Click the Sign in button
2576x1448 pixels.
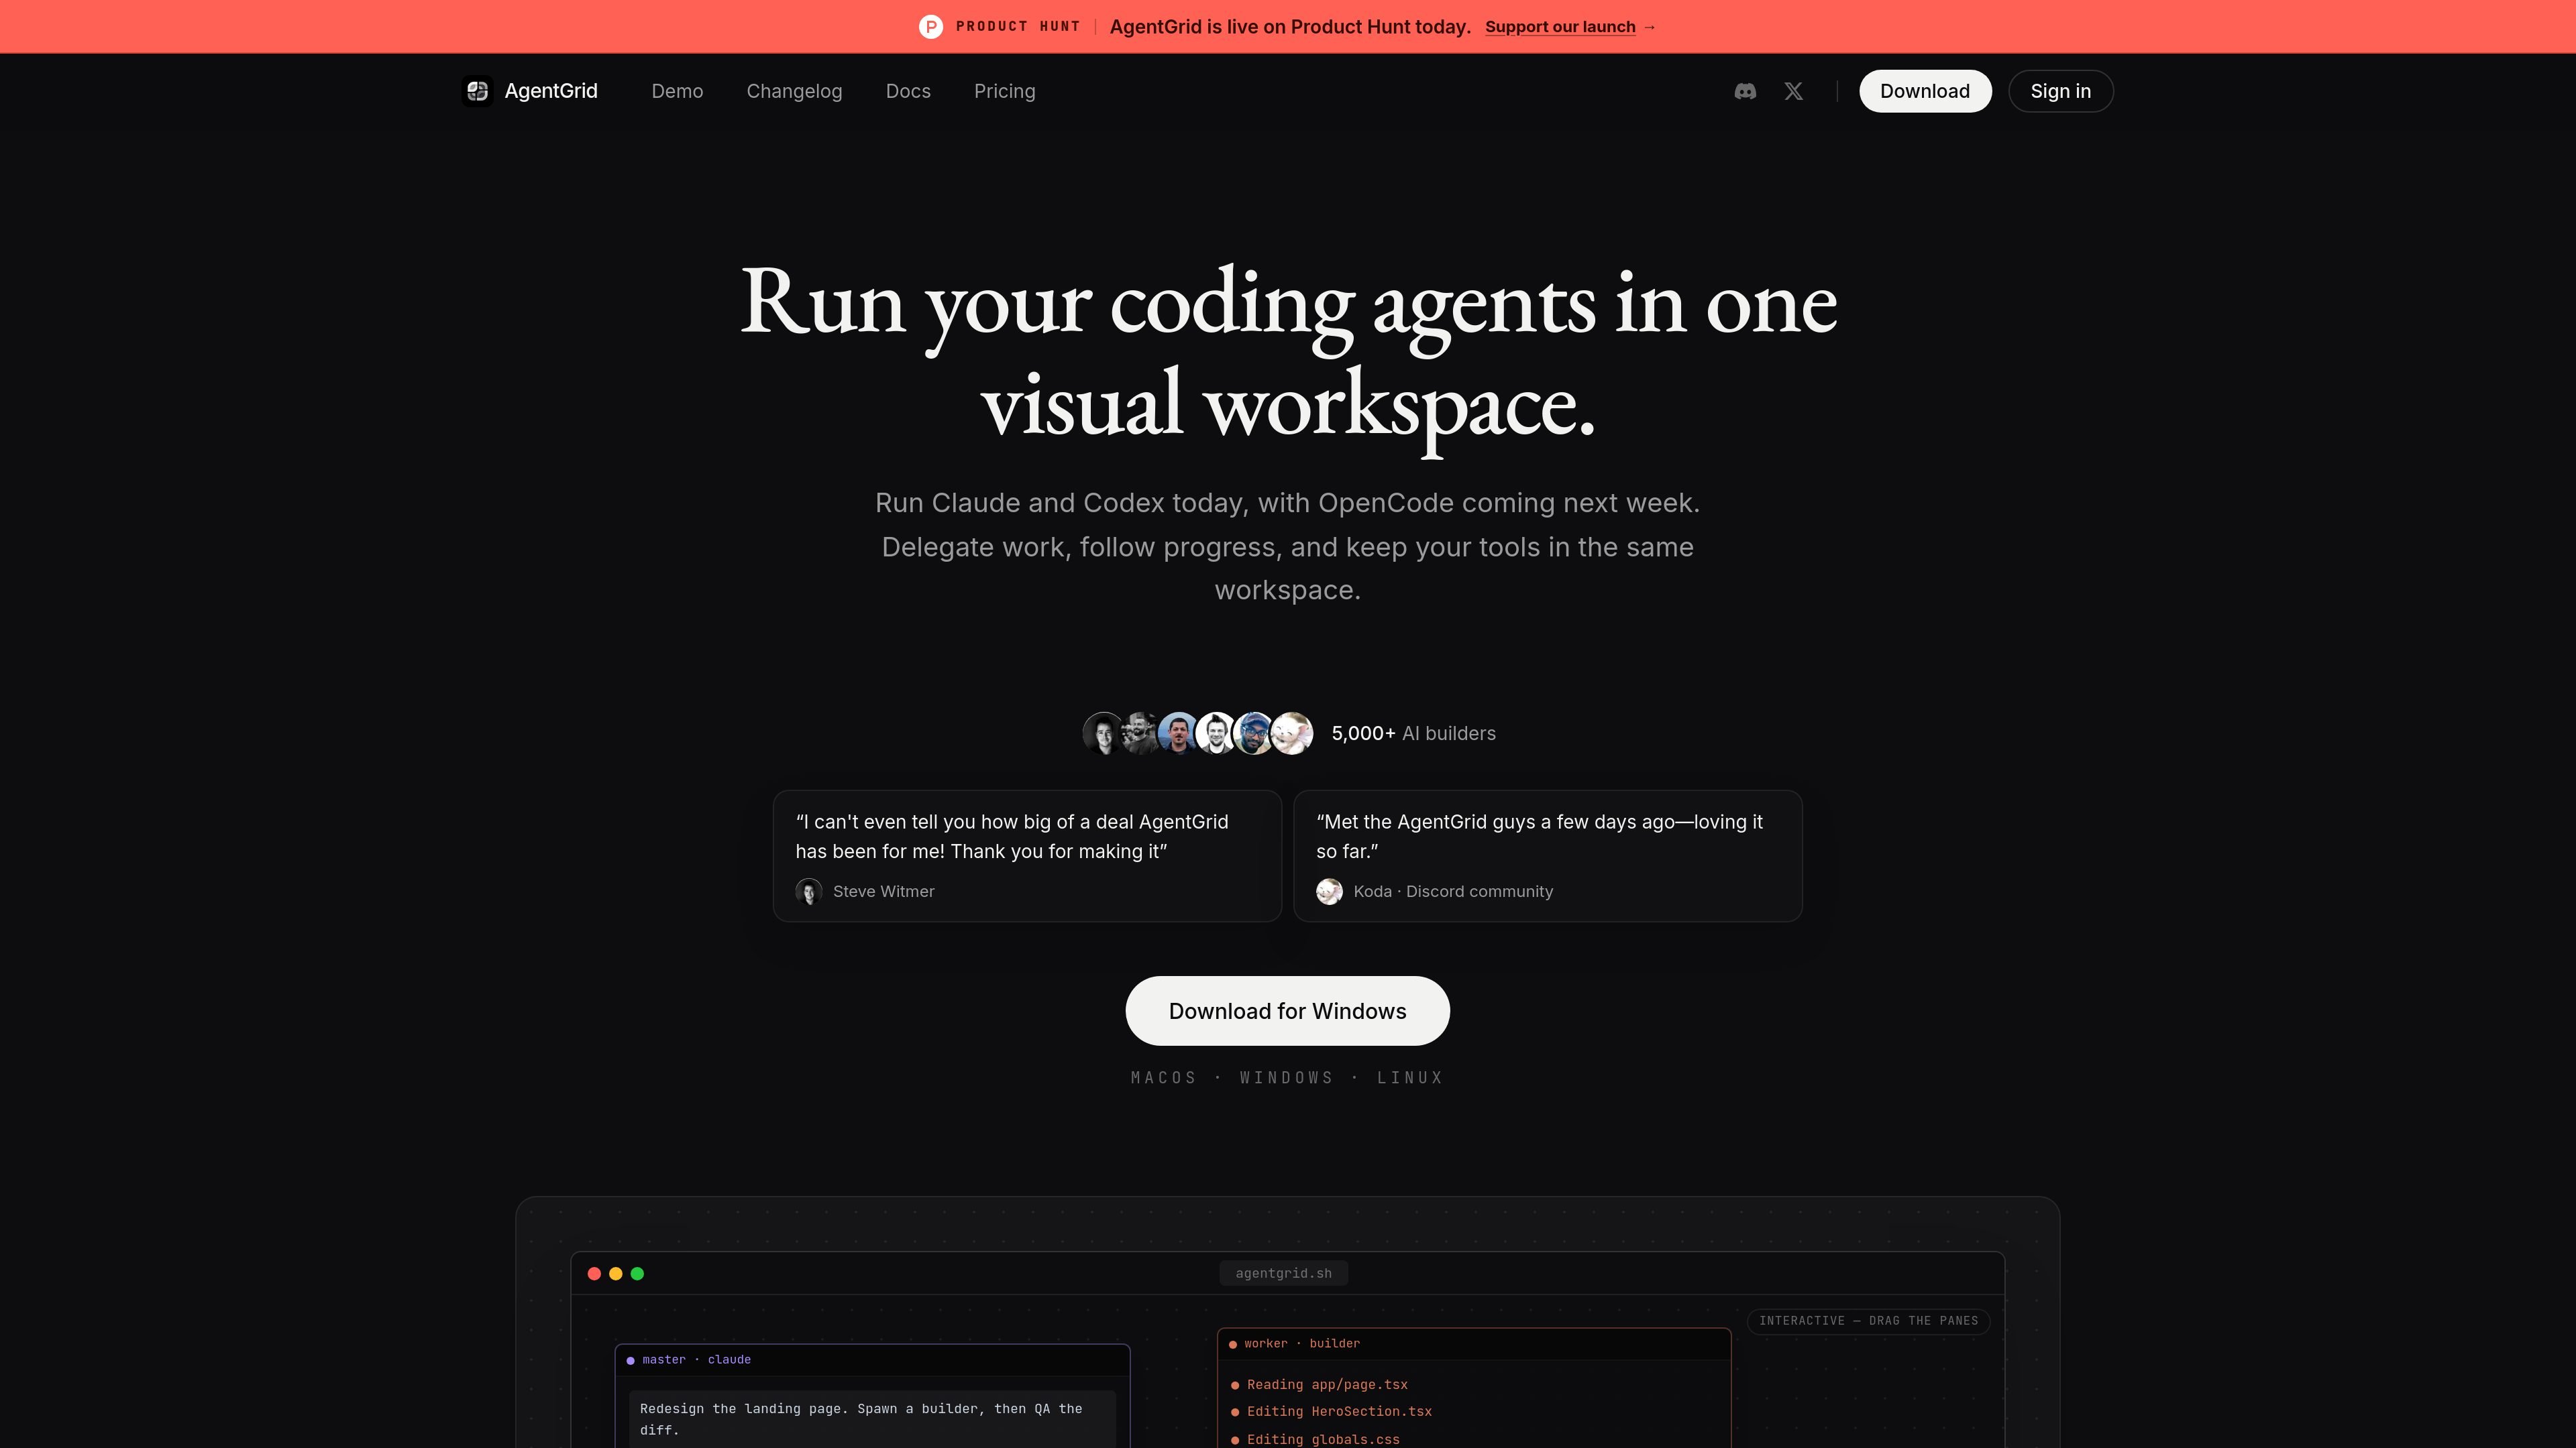pos(2060,91)
